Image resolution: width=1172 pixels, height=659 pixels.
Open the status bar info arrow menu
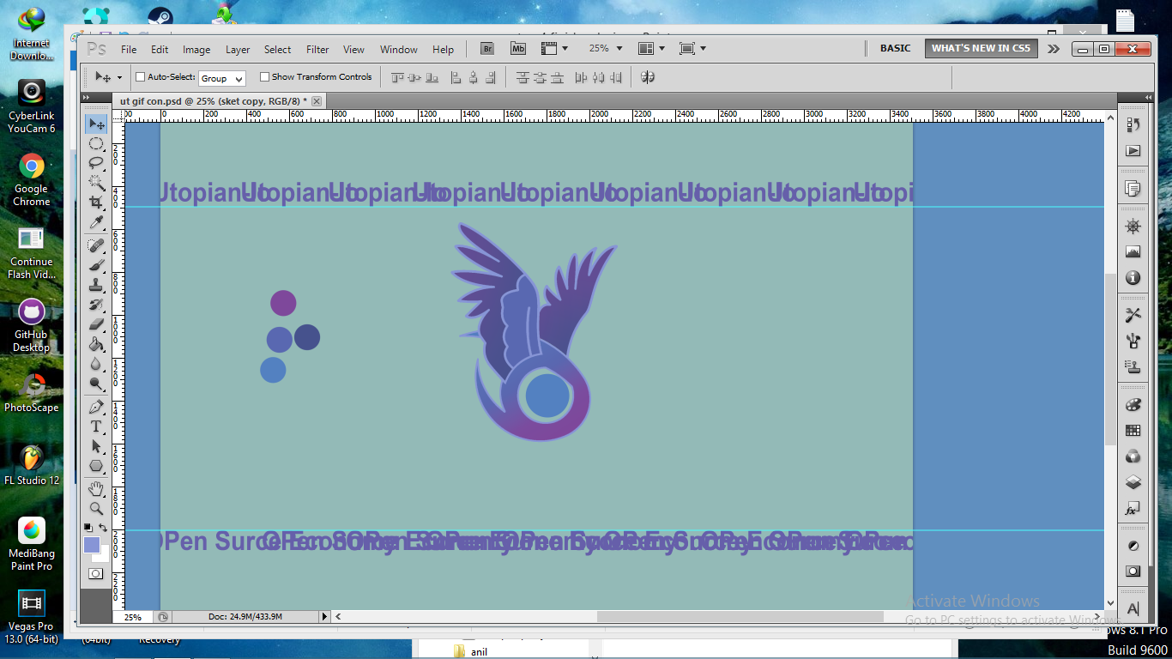(324, 616)
